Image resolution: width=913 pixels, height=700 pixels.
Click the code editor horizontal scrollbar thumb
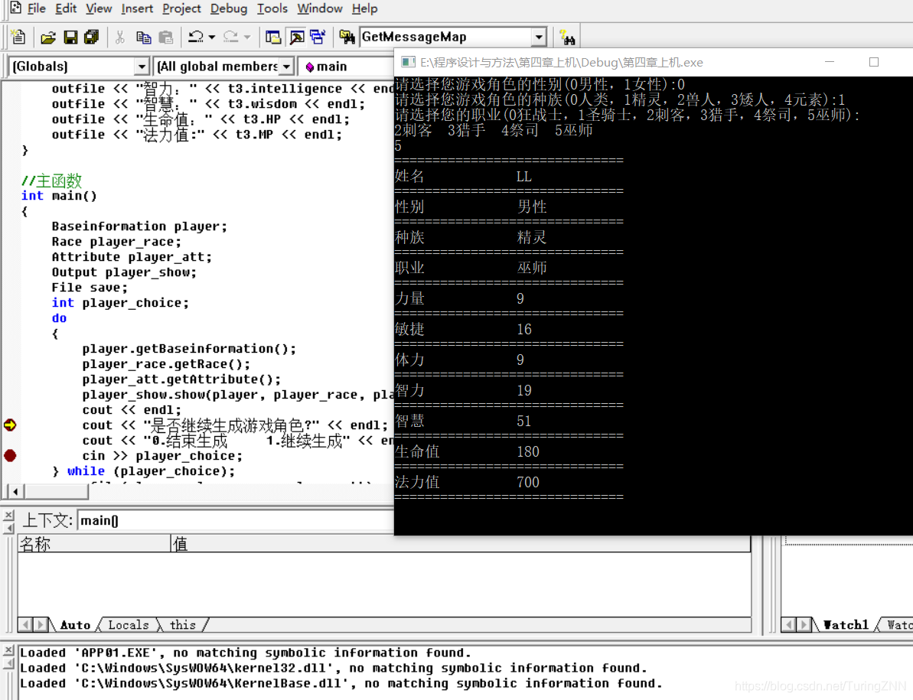point(57,492)
